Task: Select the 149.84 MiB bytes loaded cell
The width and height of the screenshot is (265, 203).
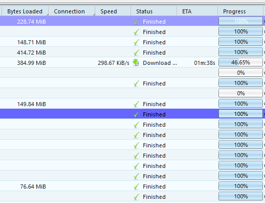Action: (x=32, y=104)
